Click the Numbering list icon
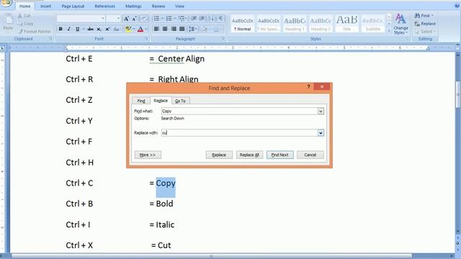Screen dimensions: 461x259 pyautogui.click(x=169, y=19)
